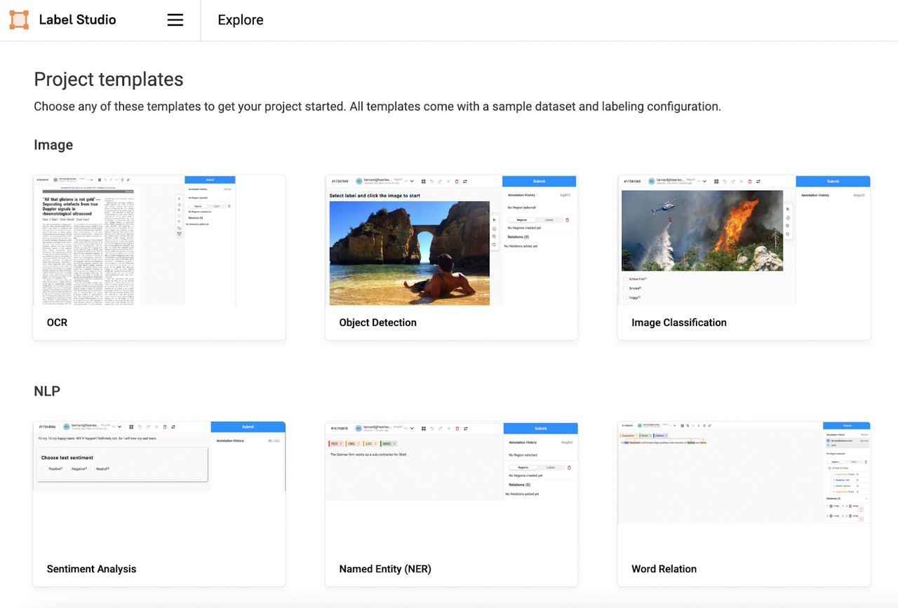Click the pan hand tool icon
This screenshot has width=898, height=608.
click(x=494, y=228)
